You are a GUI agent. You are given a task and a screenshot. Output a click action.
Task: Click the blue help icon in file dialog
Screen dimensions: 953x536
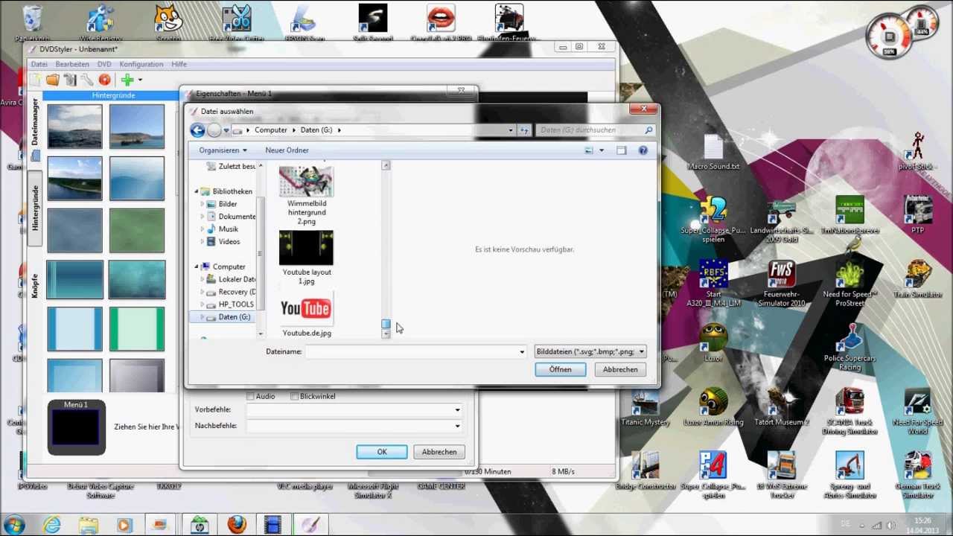(x=643, y=150)
